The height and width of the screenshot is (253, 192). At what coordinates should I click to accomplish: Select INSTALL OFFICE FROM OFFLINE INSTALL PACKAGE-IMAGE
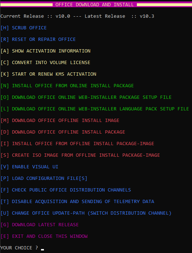click(x=77, y=144)
